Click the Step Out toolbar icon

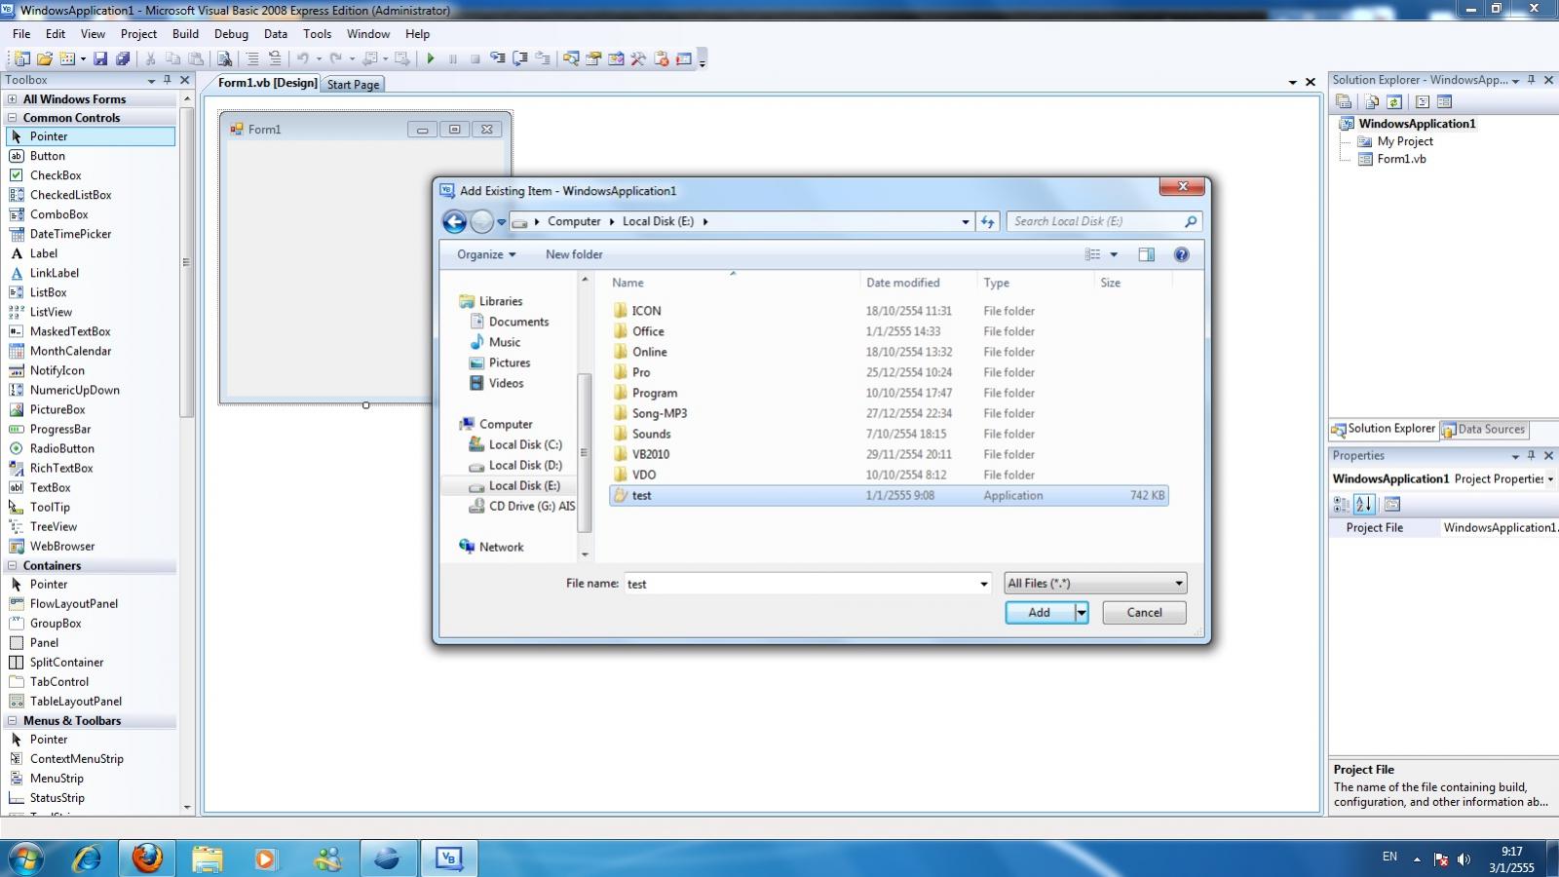click(543, 58)
